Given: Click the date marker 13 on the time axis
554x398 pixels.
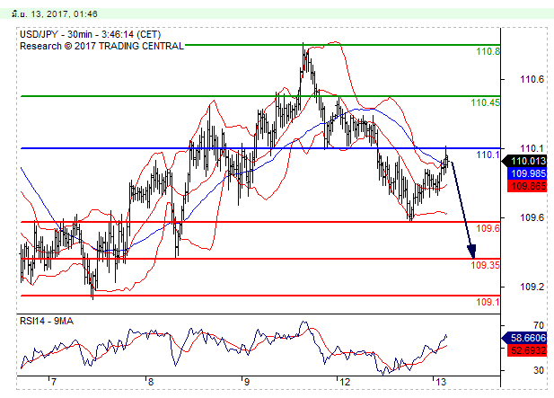Looking at the screenshot, I should [x=439, y=383].
